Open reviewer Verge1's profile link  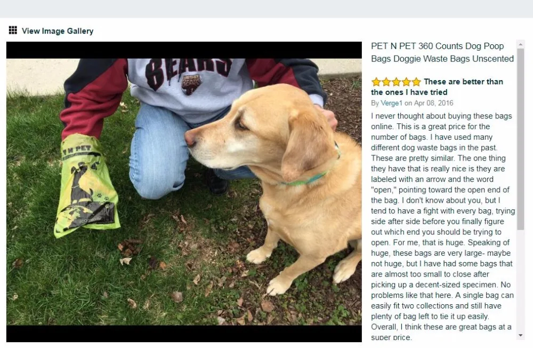tap(391, 103)
